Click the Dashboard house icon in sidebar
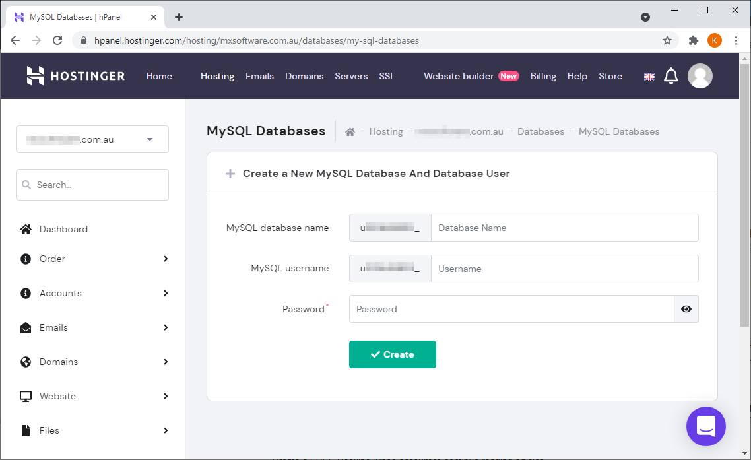The width and height of the screenshot is (751, 460). tap(26, 229)
